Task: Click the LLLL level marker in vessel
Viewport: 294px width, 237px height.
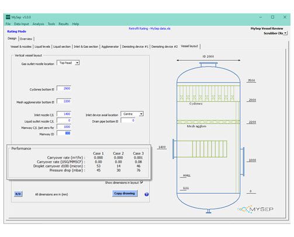Action: 186,188
